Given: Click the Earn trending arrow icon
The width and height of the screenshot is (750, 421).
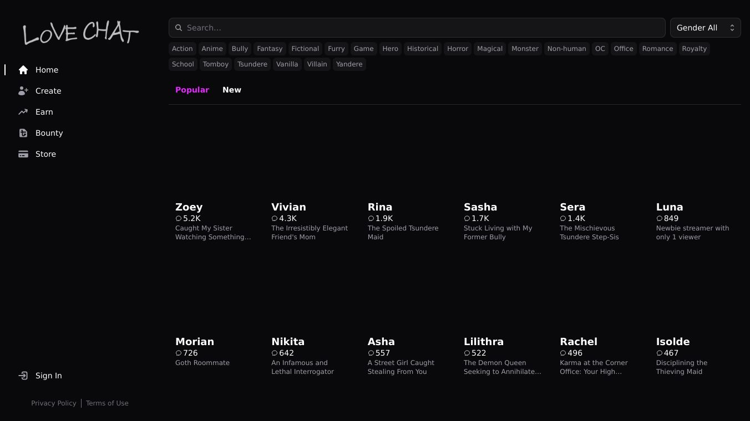Looking at the screenshot, I should point(23,112).
